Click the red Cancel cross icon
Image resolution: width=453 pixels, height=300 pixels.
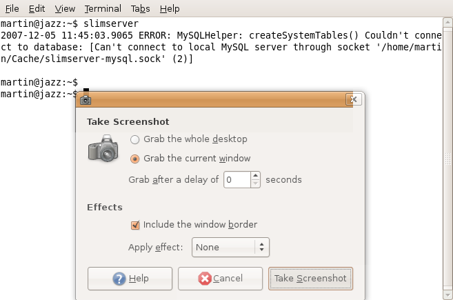pyautogui.click(x=205, y=279)
